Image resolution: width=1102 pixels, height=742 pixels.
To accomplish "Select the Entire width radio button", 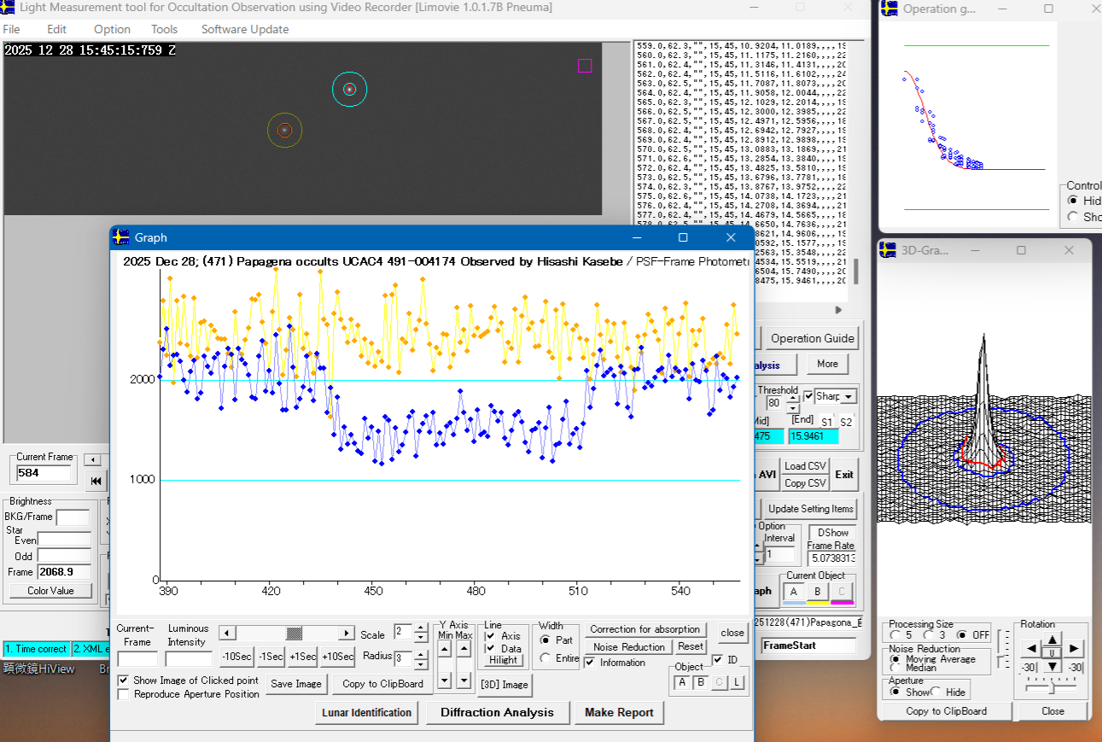I will point(546,658).
